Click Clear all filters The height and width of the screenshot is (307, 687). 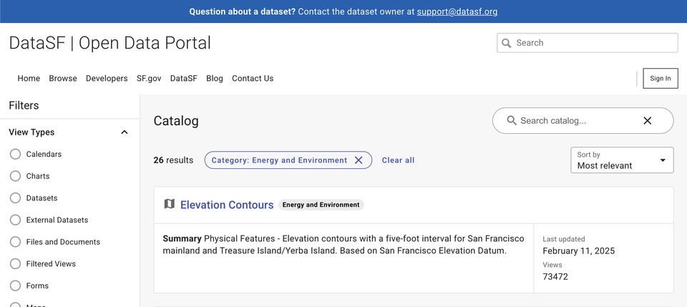pos(398,160)
